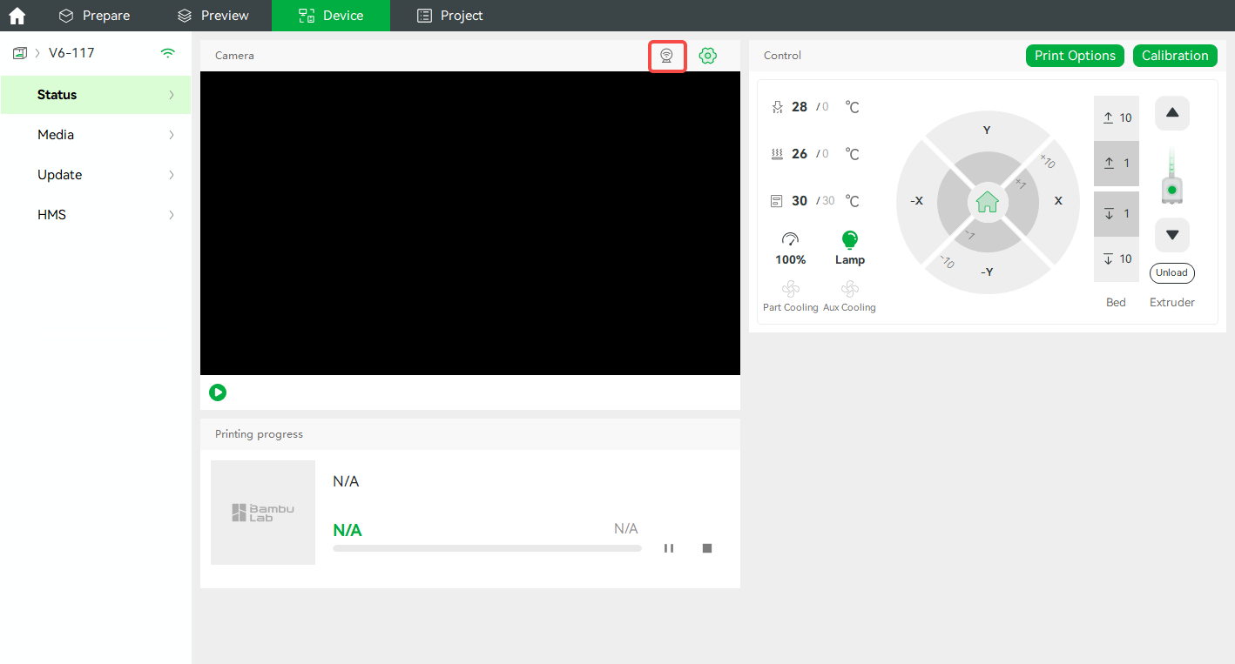The height and width of the screenshot is (664, 1235).
Task: Select the V6-117 printer name
Action: pos(71,53)
